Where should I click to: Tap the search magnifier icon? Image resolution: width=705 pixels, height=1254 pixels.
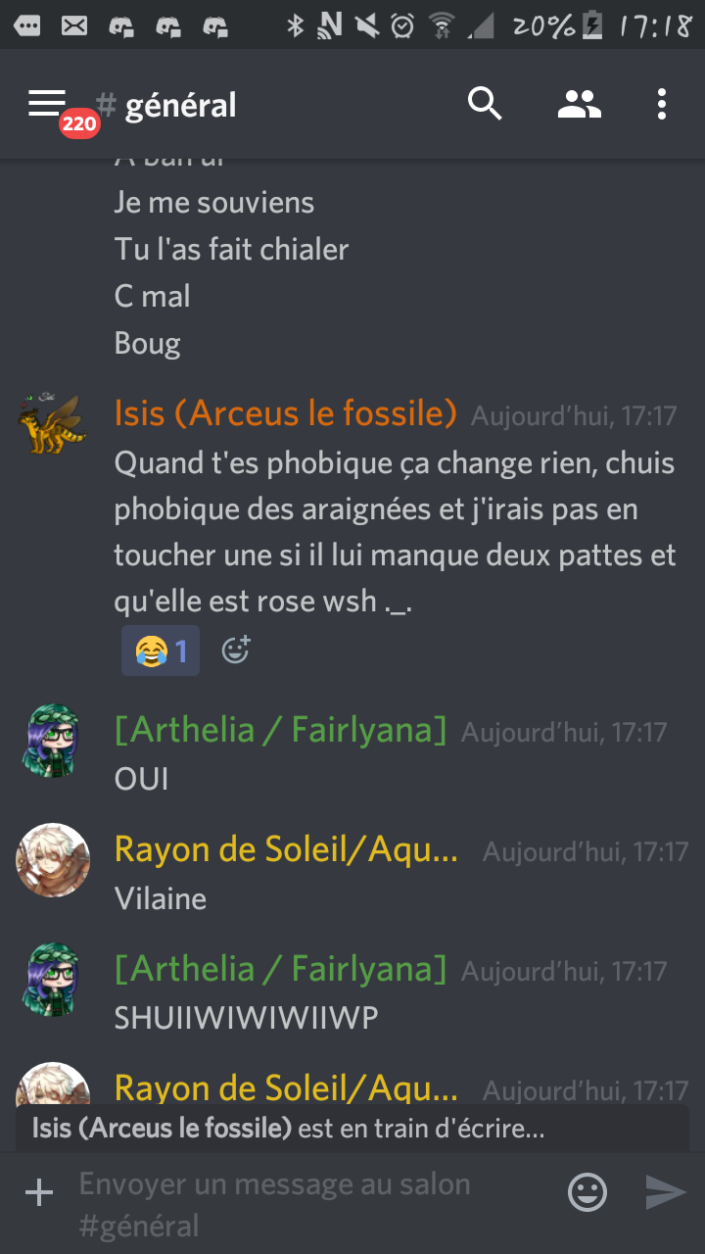485,103
